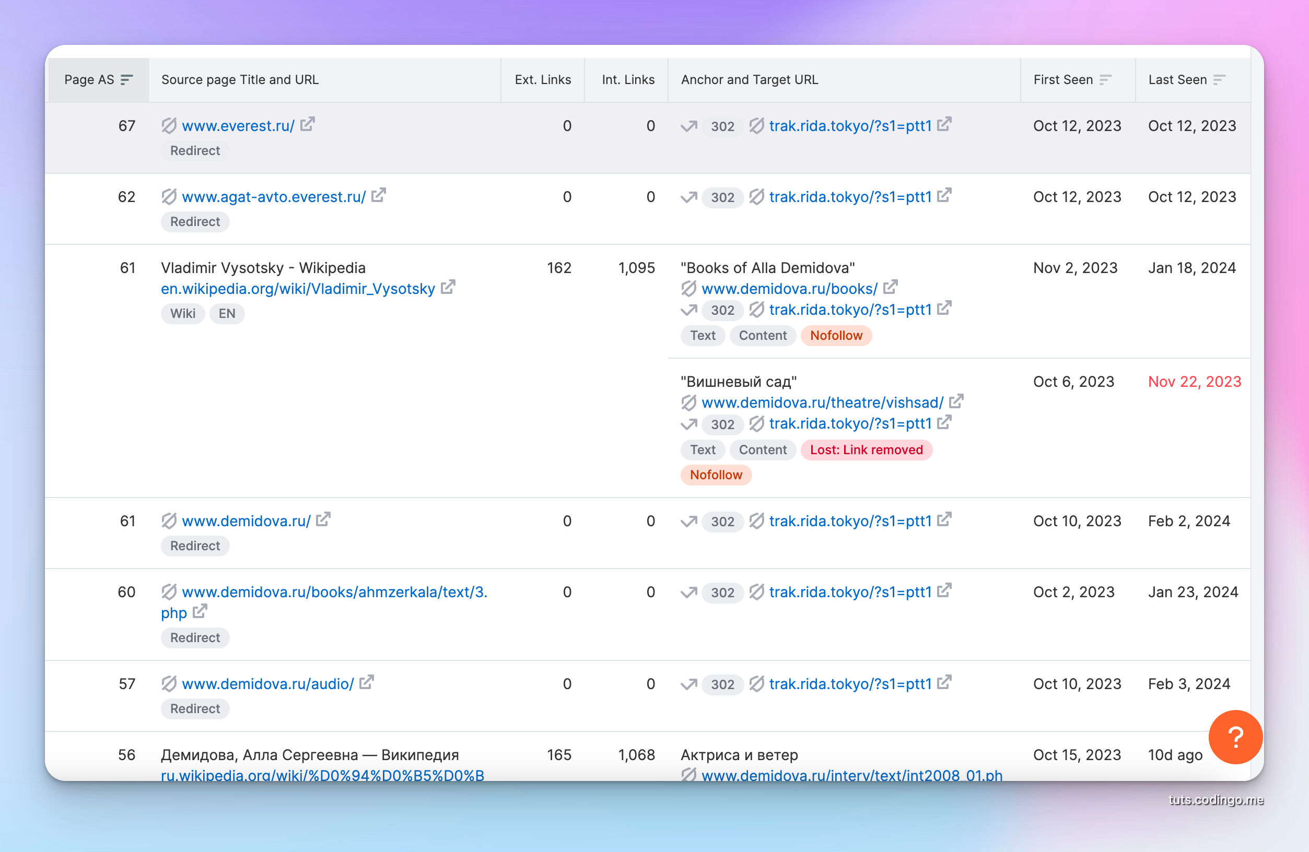Open trak.rida.tokyo link in ahmzerkala row
This screenshot has height=852, width=1309.
tap(850, 592)
